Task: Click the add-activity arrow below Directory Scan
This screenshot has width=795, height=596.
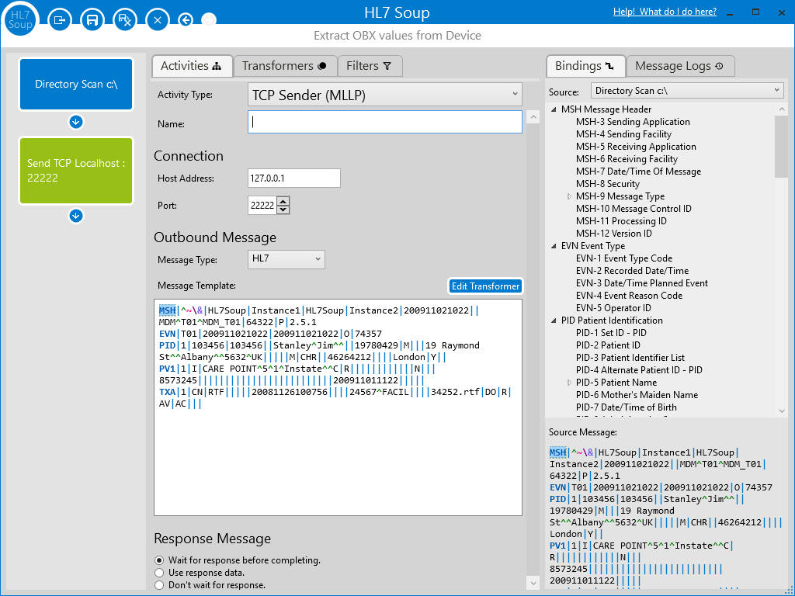Action: pyautogui.click(x=76, y=122)
